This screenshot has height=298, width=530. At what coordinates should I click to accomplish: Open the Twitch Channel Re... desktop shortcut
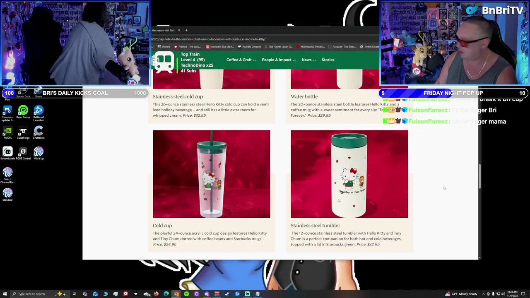click(x=7, y=175)
